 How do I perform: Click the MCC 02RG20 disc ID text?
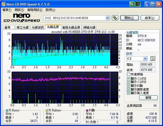pyautogui.click(x=146, y=40)
